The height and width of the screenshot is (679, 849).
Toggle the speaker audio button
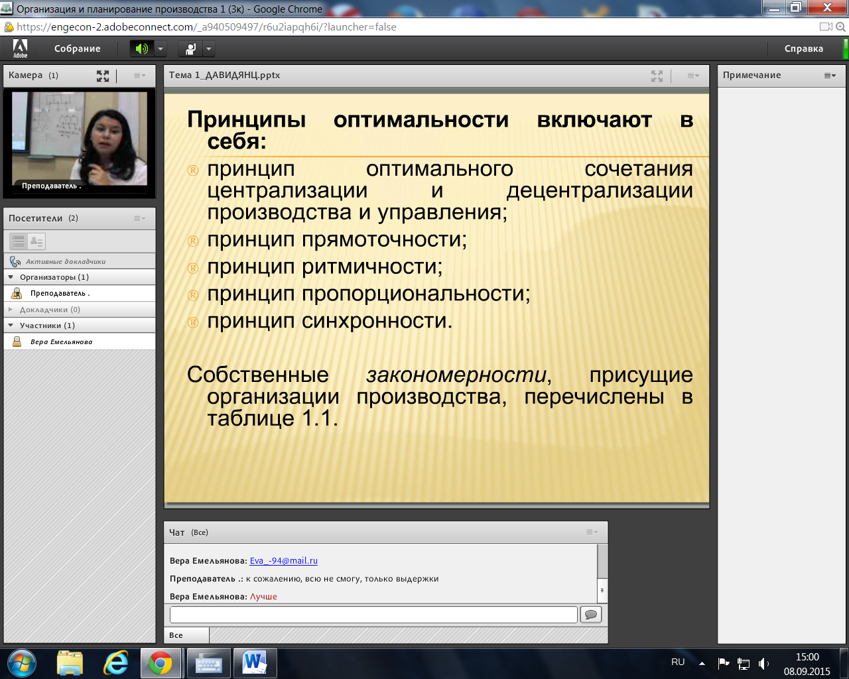point(142,48)
